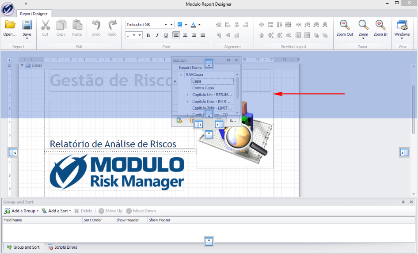Toggle bold formatting

[148, 35]
